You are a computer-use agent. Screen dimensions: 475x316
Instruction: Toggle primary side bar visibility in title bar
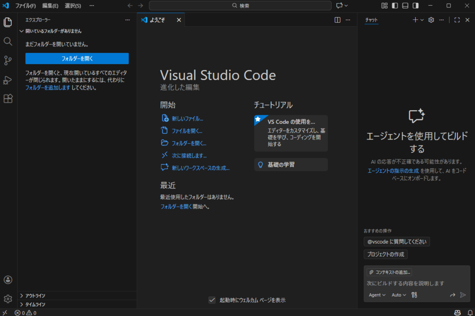tap(395, 6)
